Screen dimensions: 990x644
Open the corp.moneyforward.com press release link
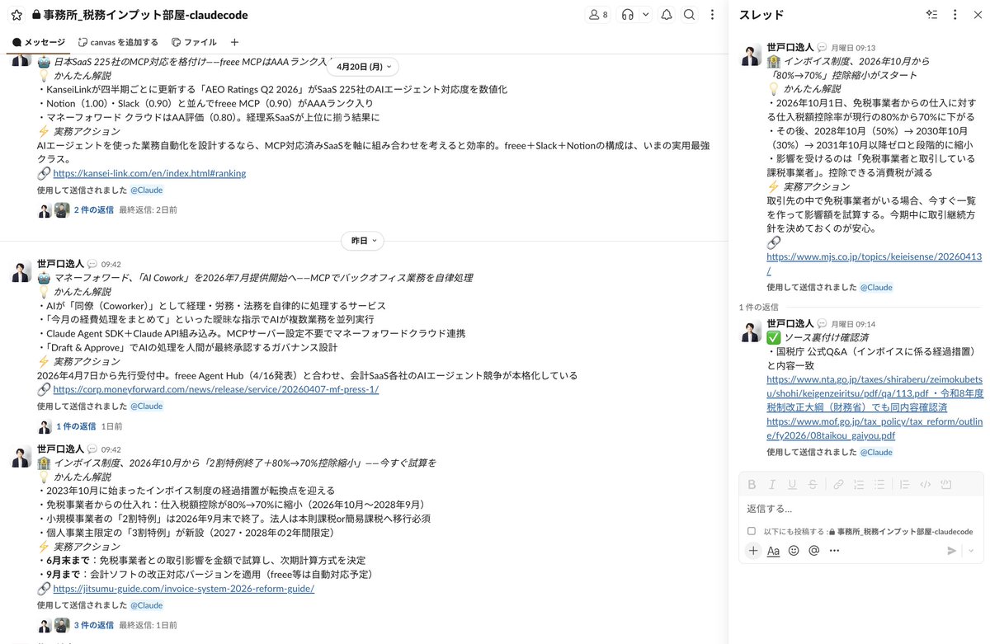click(x=215, y=389)
